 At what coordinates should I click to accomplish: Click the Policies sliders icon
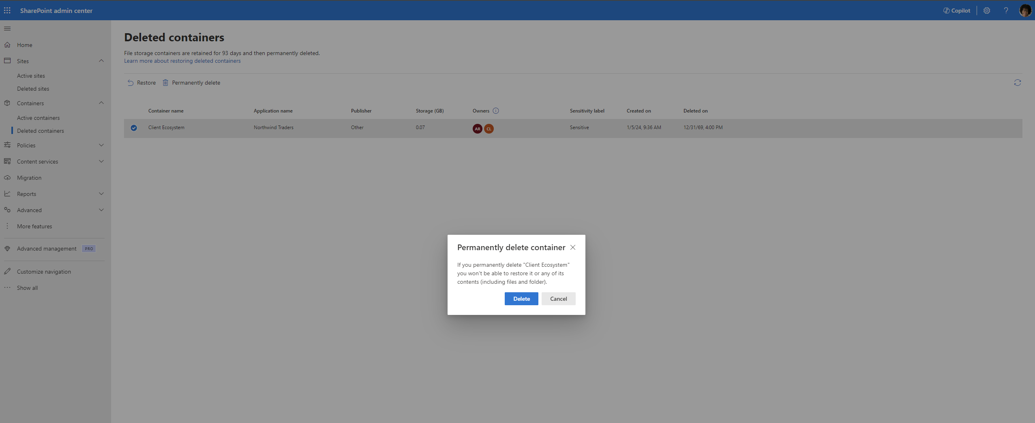pos(7,145)
